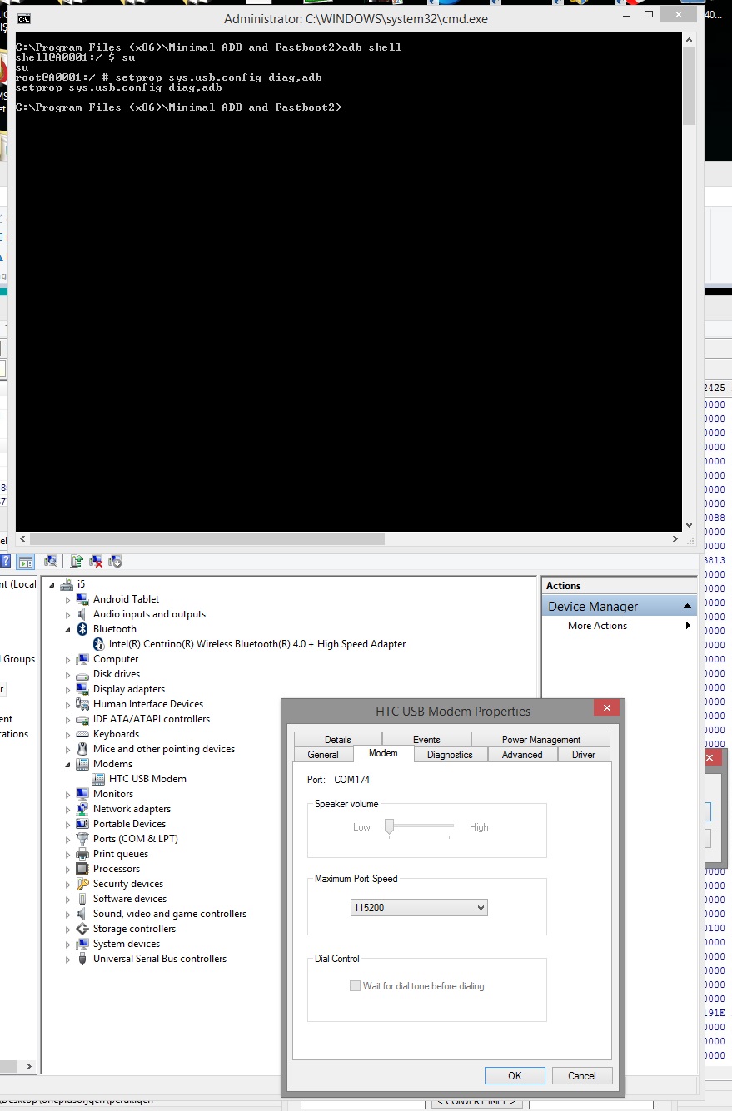Expand More Actions submenu arrow
The height and width of the screenshot is (1111, 732).
(688, 626)
